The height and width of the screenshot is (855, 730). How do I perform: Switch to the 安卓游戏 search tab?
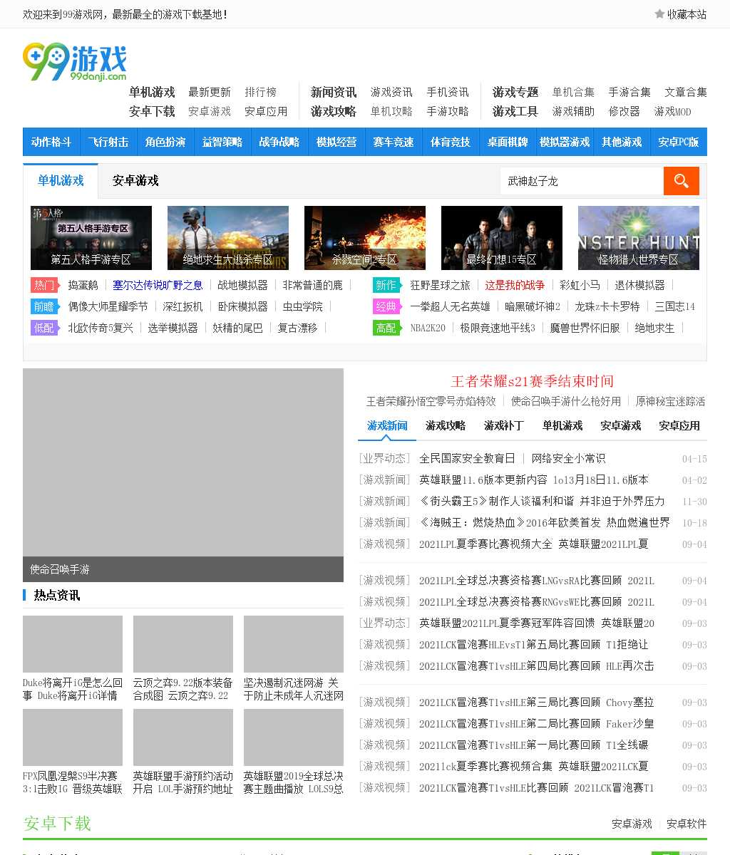coord(135,181)
